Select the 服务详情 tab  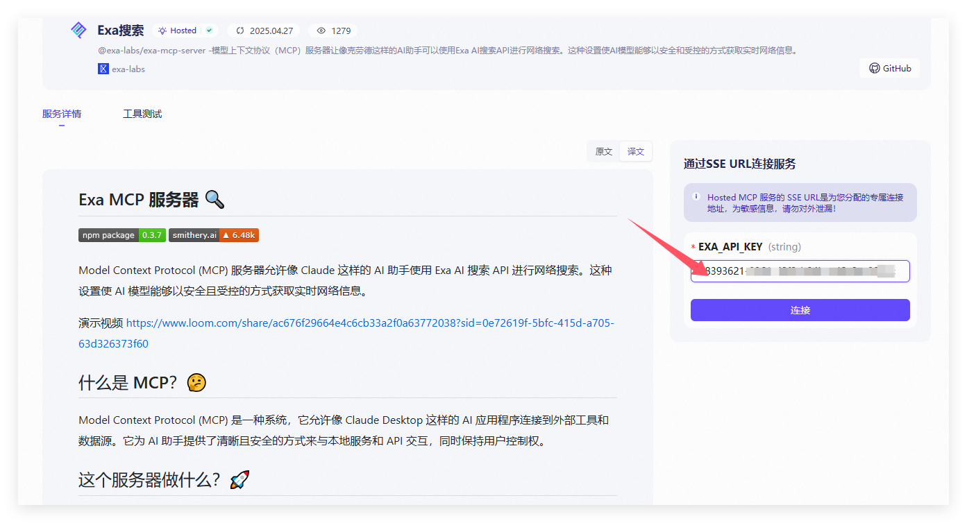click(x=62, y=114)
